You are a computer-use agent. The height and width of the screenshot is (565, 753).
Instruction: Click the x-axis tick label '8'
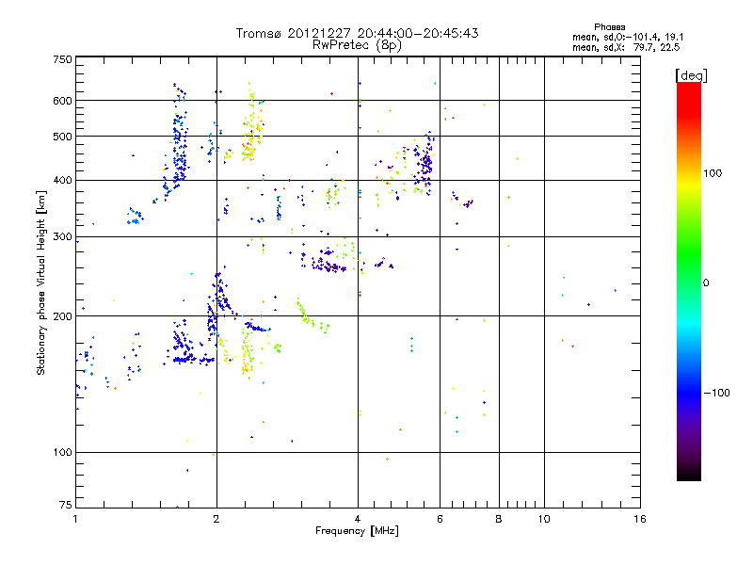click(x=499, y=519)
